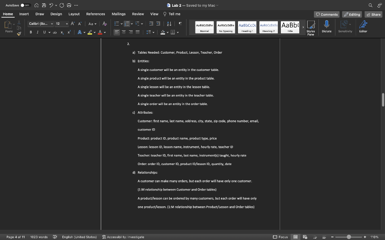Image resolution: width=385 pixels, height=240 pixels.
Task: Apply the Heading 1 style
Action: point(247,27)
